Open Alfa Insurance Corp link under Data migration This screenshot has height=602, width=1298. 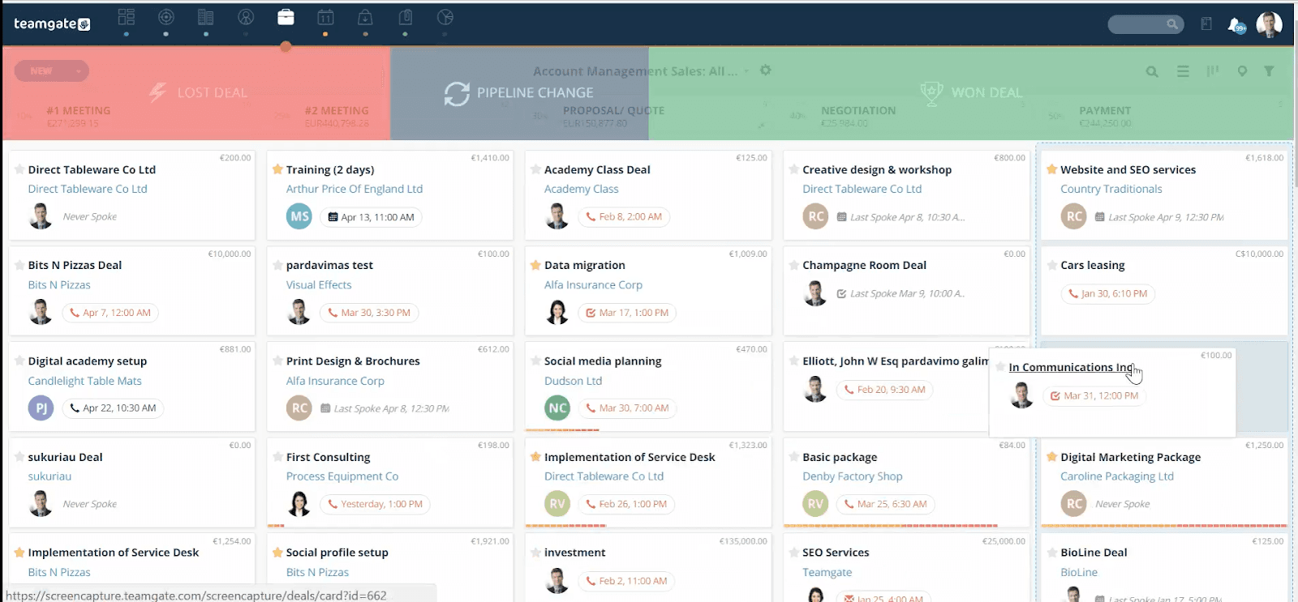(x=593, y=285)
